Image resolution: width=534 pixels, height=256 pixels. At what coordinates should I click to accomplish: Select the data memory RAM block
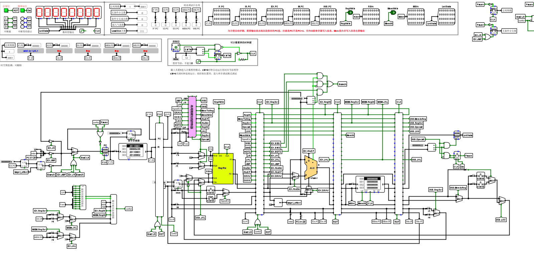[x=370, y=185]
